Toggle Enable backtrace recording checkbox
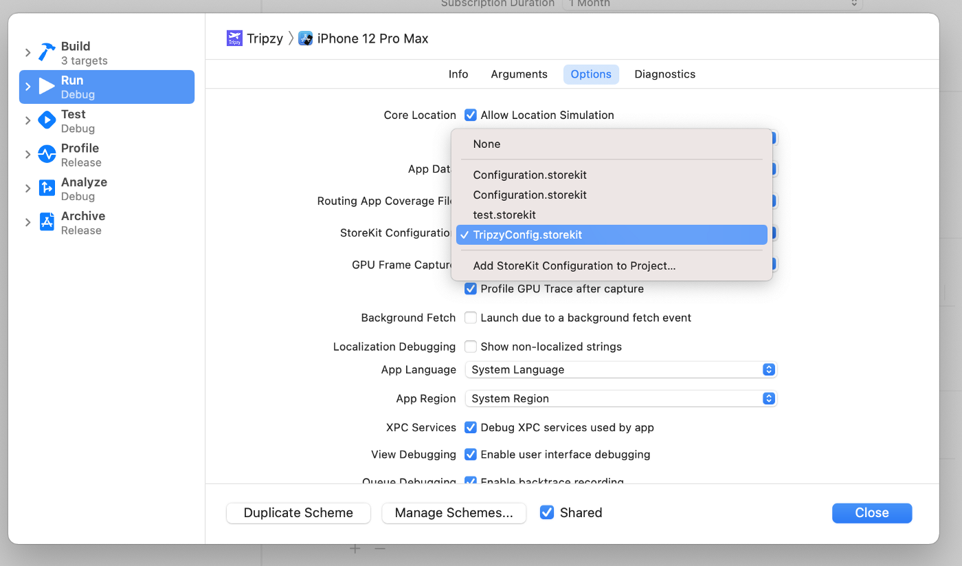Screen dimensions: 962x566 click(471, 480)
